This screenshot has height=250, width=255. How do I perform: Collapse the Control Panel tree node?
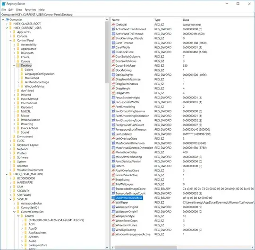10,40
